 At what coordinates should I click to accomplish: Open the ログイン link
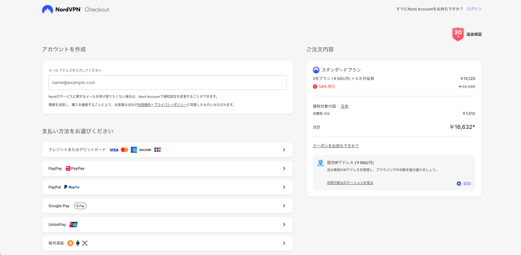[x=474, y=9]
